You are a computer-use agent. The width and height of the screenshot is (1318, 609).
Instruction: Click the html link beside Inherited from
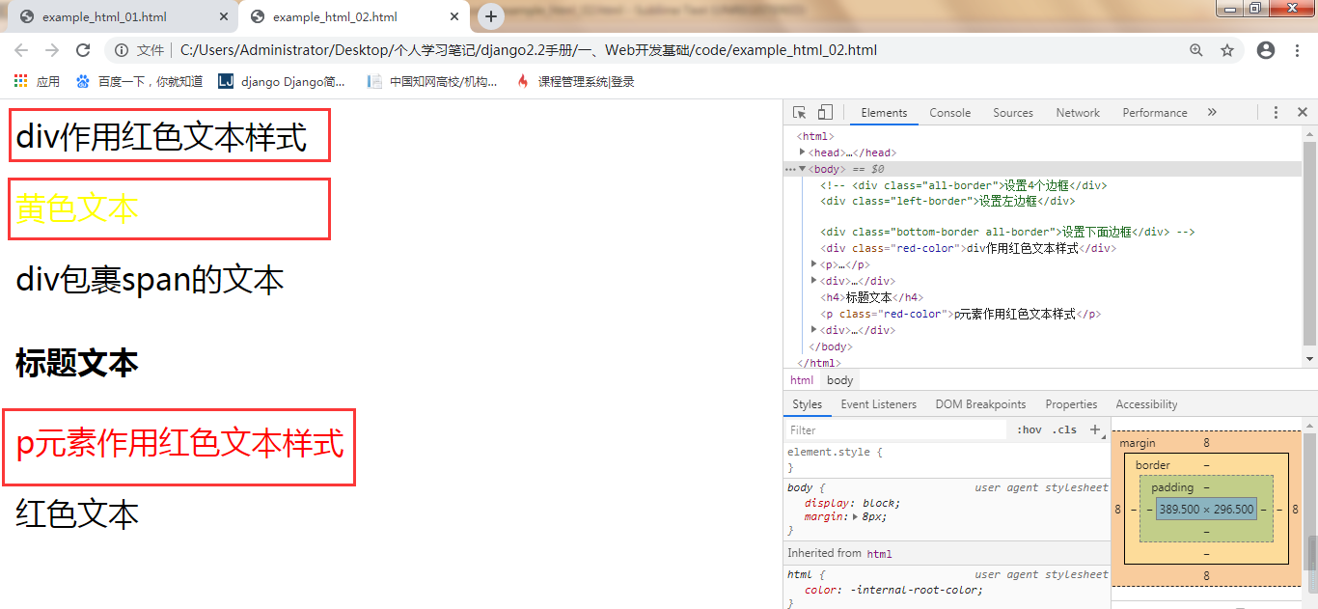coord(879,554)
